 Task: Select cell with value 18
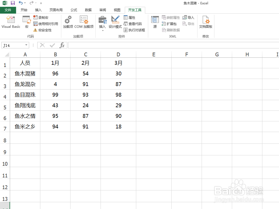(x=118, y=127)
